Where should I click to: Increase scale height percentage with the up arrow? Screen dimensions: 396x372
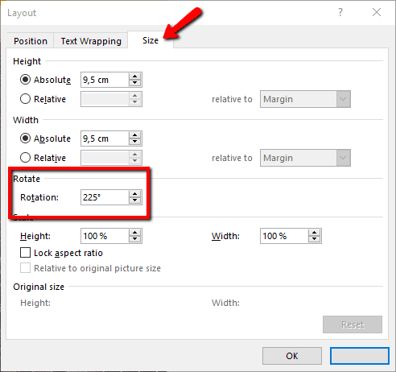click(x=134, y=233)
